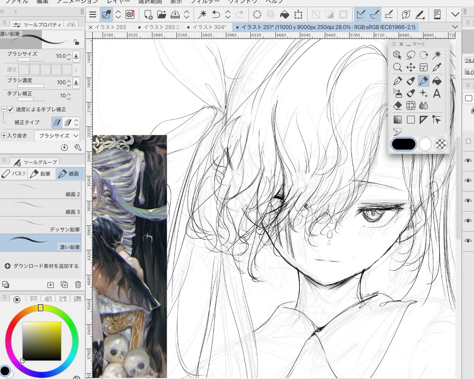Select the Zoom magnifier tool
This screenshot has height=379, width=474.
click(397, 68)
